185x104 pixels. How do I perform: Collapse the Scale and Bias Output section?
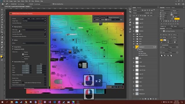13,62
